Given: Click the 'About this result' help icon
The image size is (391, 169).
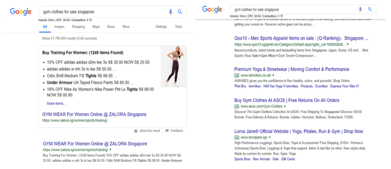Looking at the screenshot, I should (x=136, y=131).
